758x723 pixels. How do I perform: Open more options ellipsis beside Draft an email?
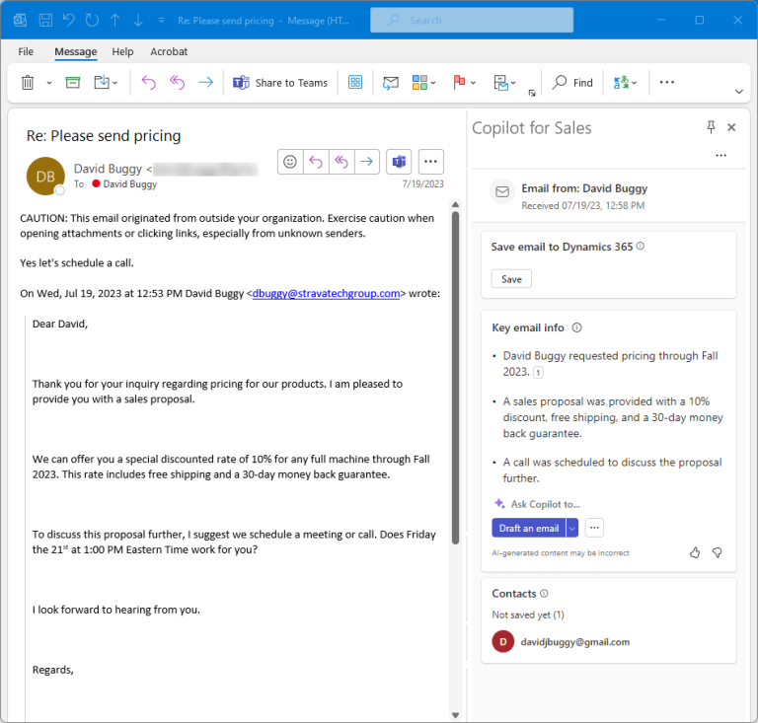594,528
